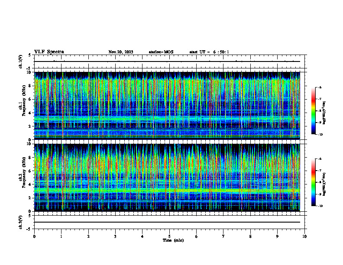Click the "VLF Spectra" plot title
This screenshot has width=343, height=265.
(x=49, y=52)
